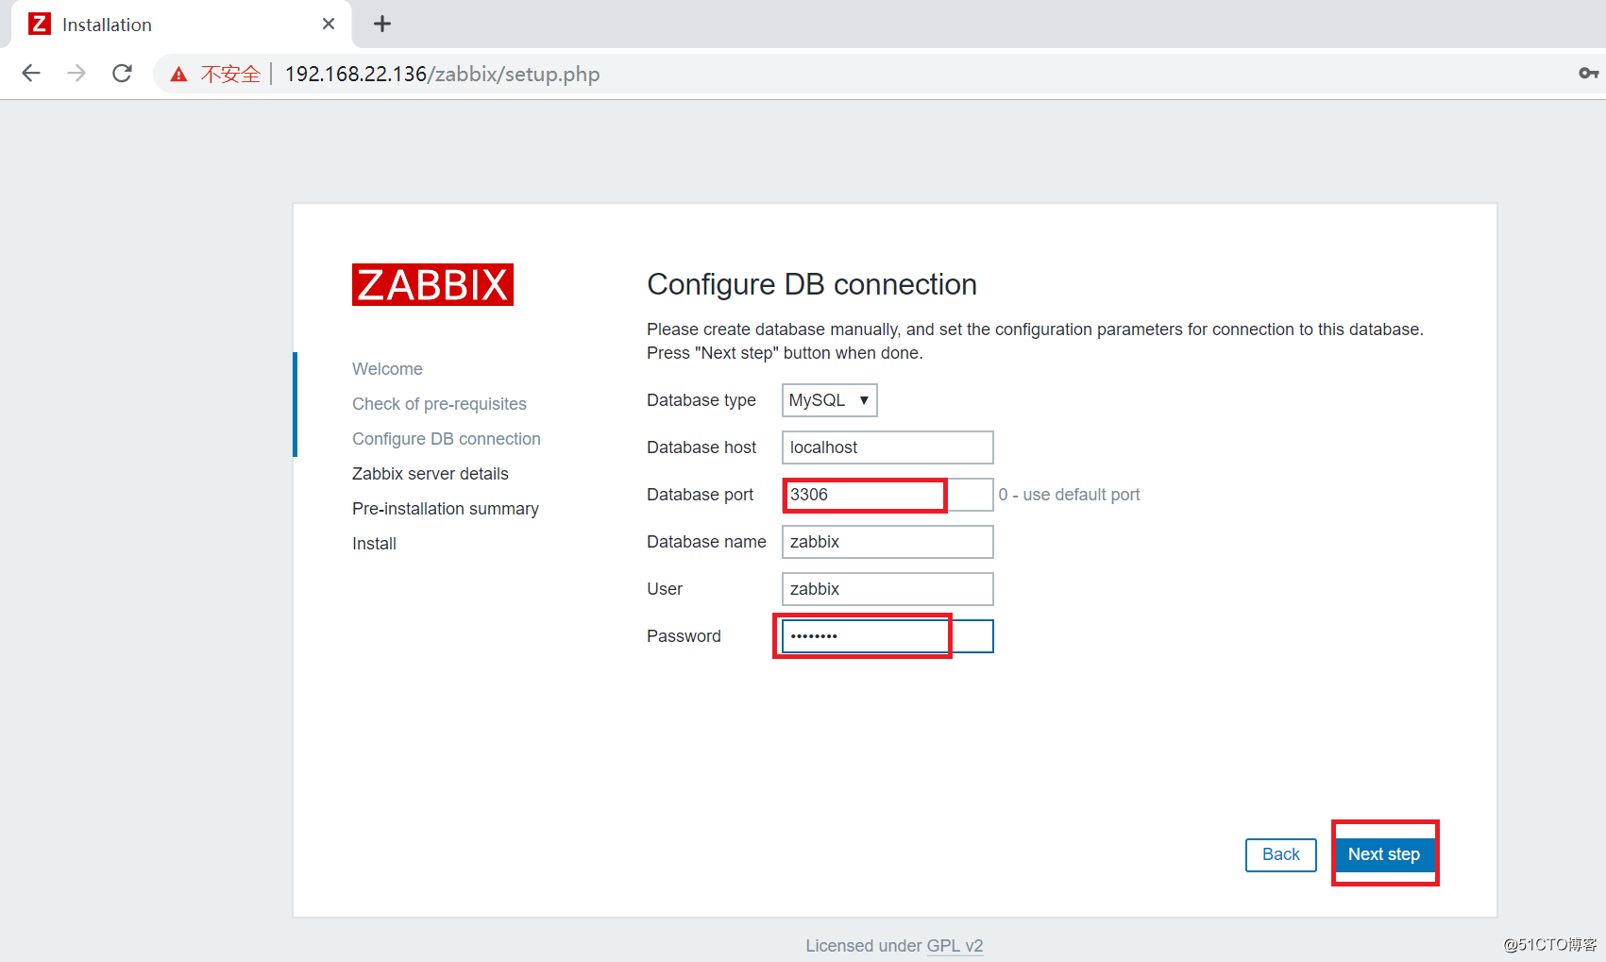This screenshot has height=962, width=1606.
Task: Select Zabbix server details step
Action: point(430,474)
